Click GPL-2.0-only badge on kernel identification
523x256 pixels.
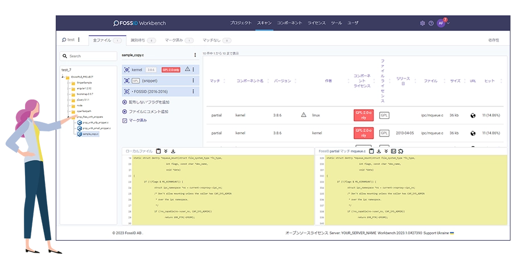tap(171, 70)
